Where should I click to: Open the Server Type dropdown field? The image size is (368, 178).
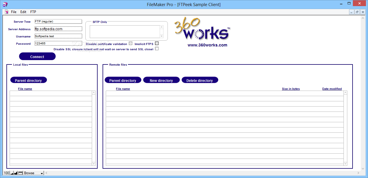(58, 21)
